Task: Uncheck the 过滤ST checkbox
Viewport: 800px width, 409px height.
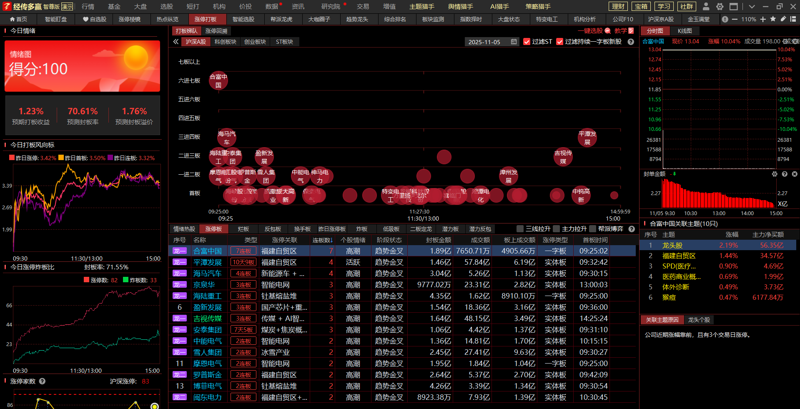Action: click(x=527, y=42)
